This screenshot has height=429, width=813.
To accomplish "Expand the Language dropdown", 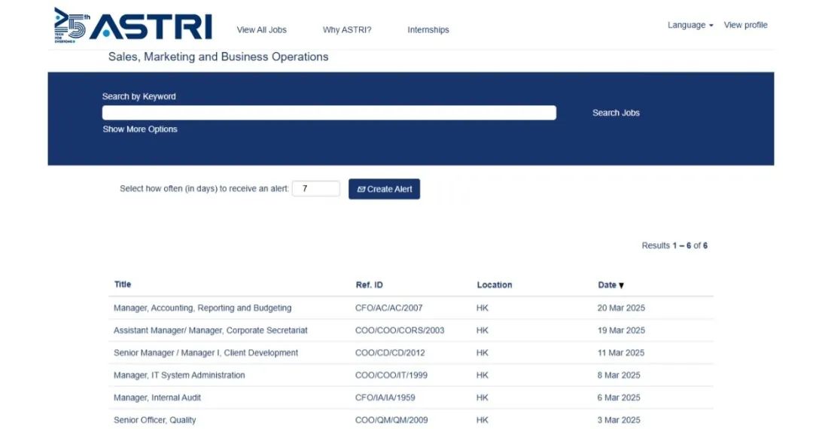I will click(x=690, y=25).
